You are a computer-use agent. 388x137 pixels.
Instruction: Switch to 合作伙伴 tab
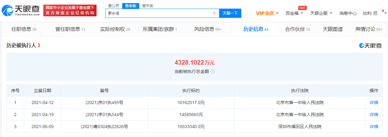click(297, 29)
